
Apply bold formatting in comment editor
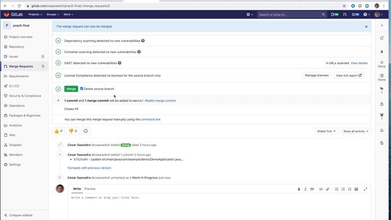click(x=299, y=189)
